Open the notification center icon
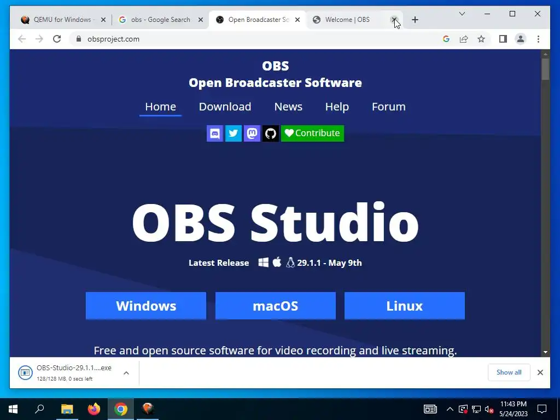 (x=542, y=409)
